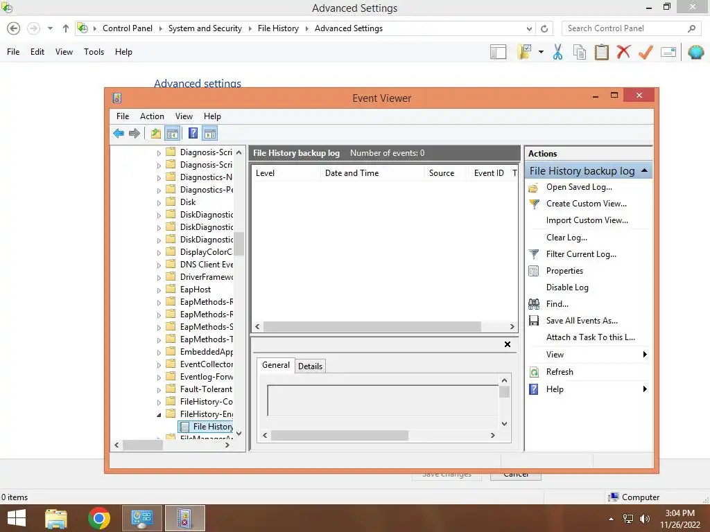
Task: Click the up one level folder icon
Action: [x=156, y=134]
